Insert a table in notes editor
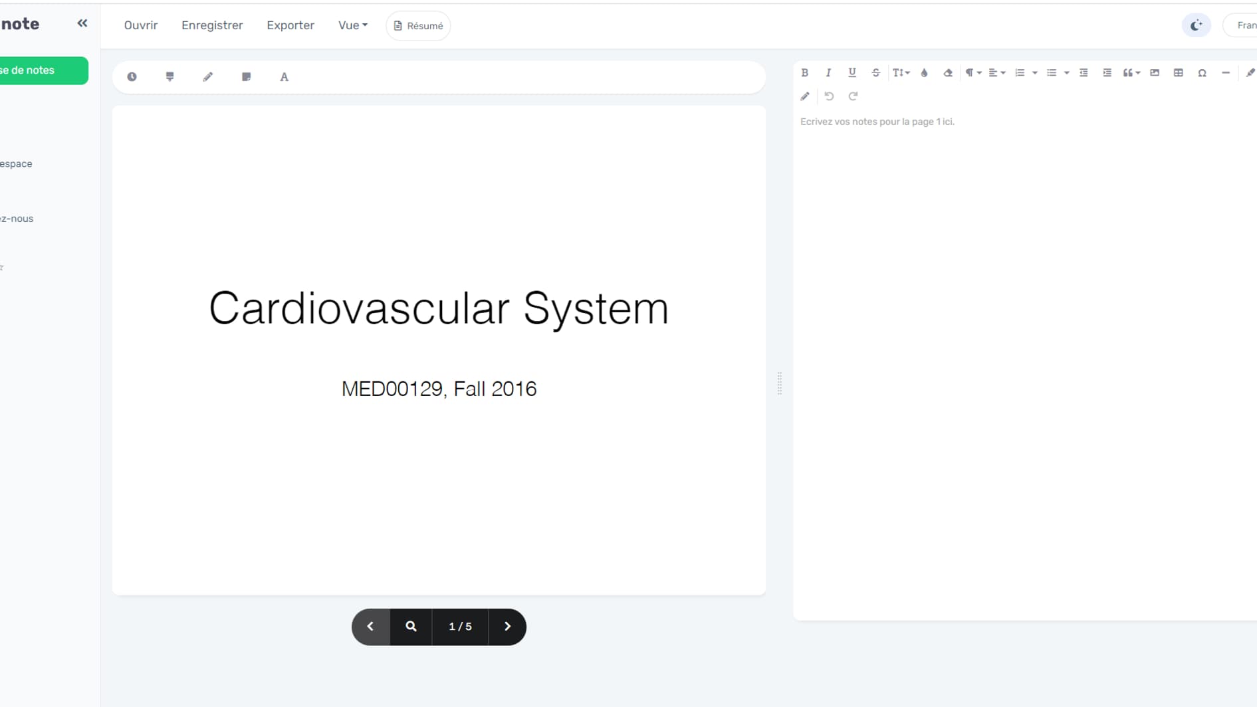This screenshot has width=1257, height=707. click(1178, 73)
